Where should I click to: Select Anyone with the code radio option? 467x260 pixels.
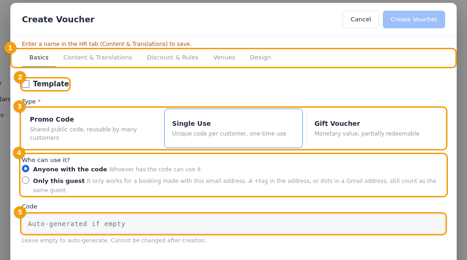(26, 169)
